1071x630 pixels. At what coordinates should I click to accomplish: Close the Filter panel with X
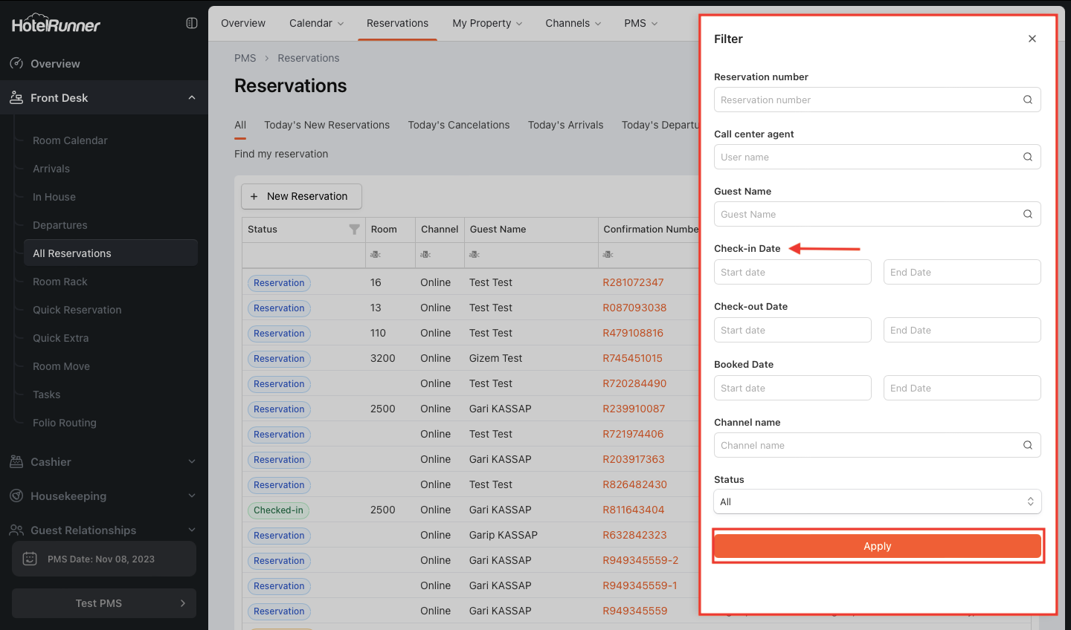click(x=1032, y=39)
